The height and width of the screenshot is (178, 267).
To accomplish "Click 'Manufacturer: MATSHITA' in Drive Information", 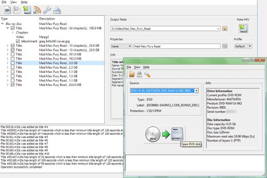I will click(224, 99).
